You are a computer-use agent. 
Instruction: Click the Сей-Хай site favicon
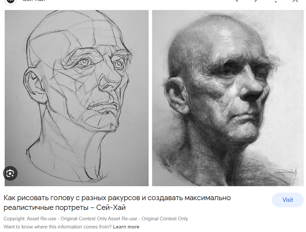(10, 2)
